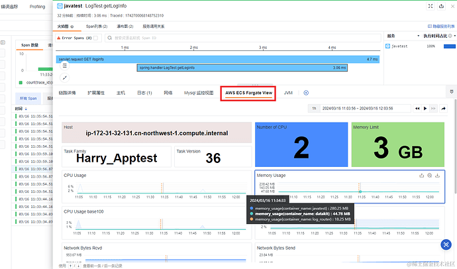Click the date range field 2024/03/16 11:03:56 ~ 12:03:56
Screen dimensions: 457x269
(366, 109)
